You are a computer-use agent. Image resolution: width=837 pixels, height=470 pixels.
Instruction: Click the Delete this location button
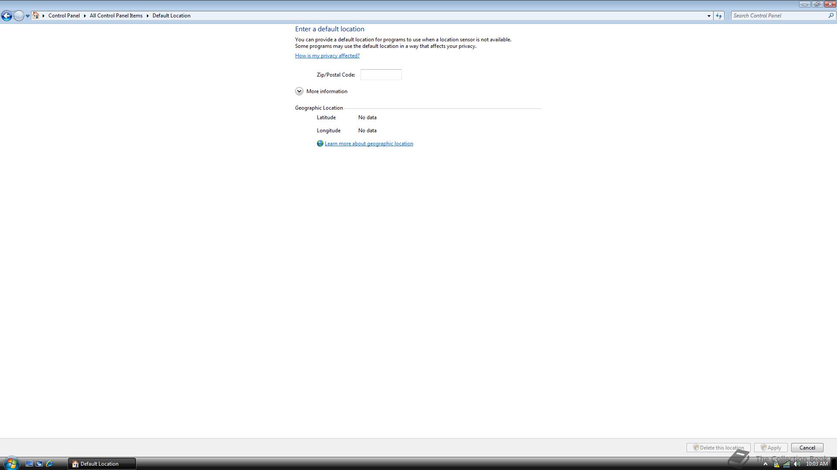pyautogui.click(x=718, y=447)
